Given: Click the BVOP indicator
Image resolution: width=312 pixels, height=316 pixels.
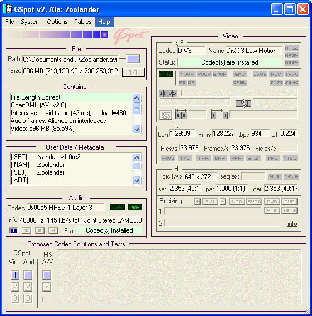Looking at the screenshot, I should pyautogui.click(x=220, y=74).
